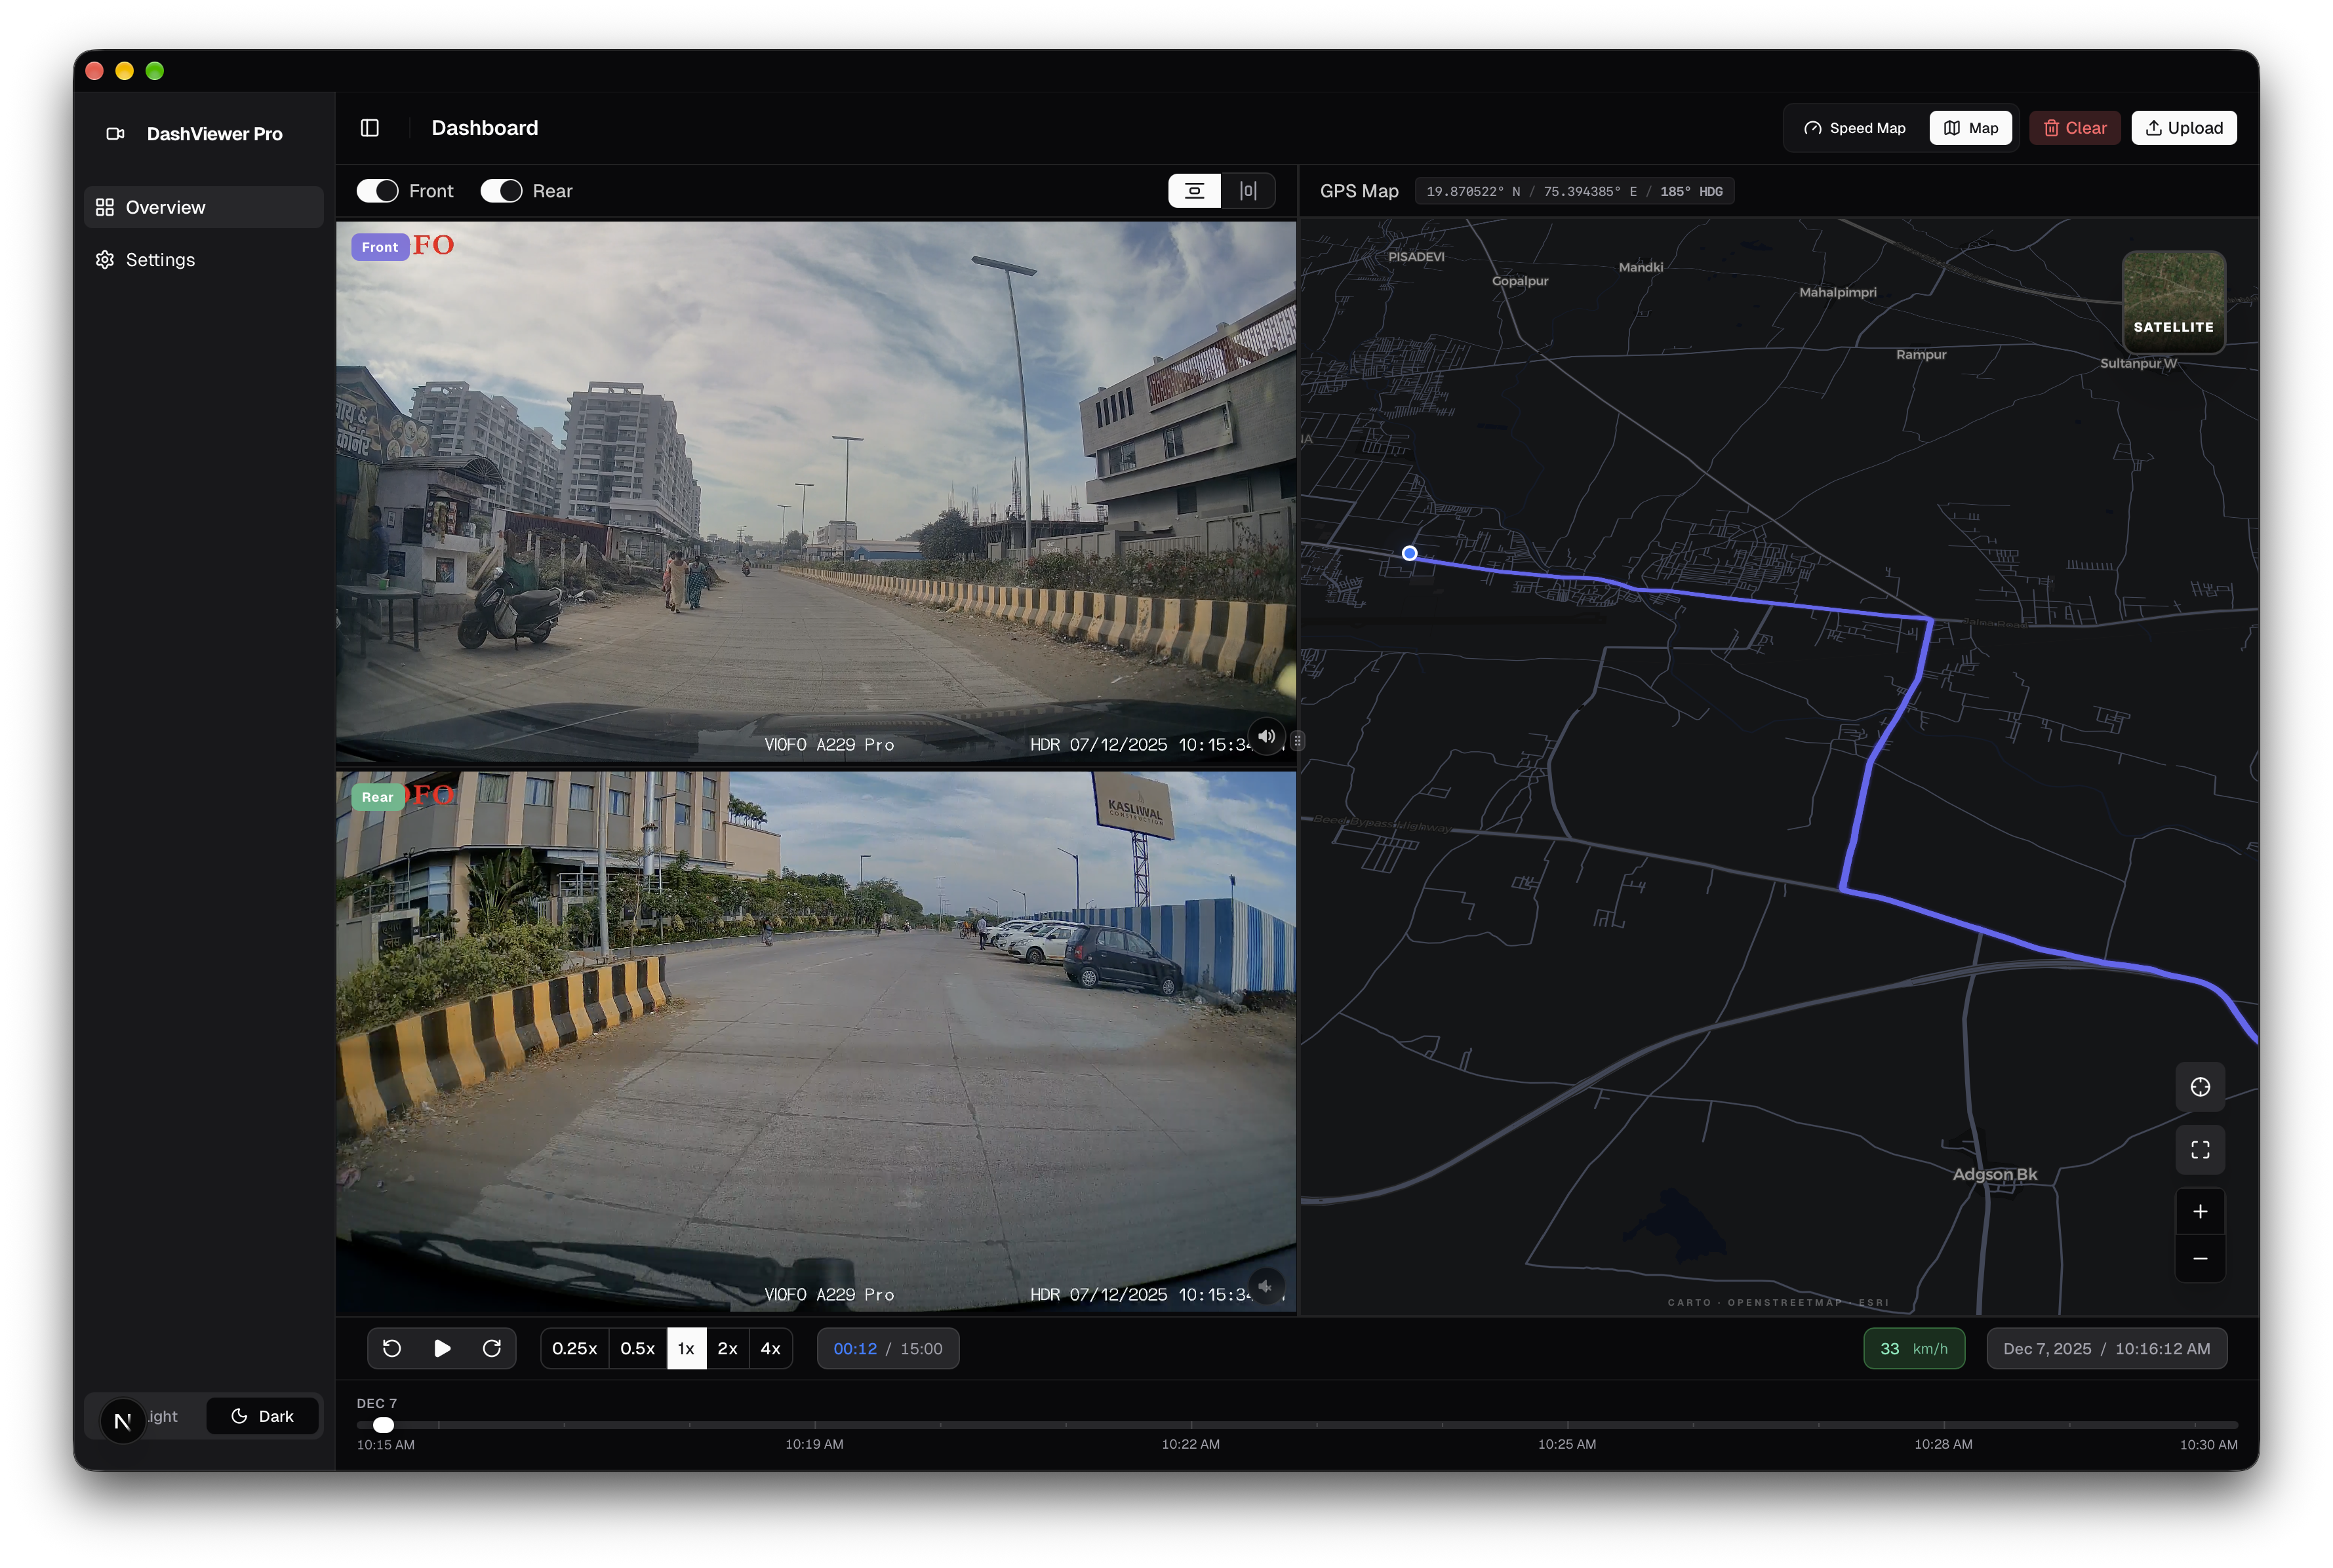Toggle the Front camera switch
The width and height of the screenshot is (2333, 1568).
tap(378, 191)
